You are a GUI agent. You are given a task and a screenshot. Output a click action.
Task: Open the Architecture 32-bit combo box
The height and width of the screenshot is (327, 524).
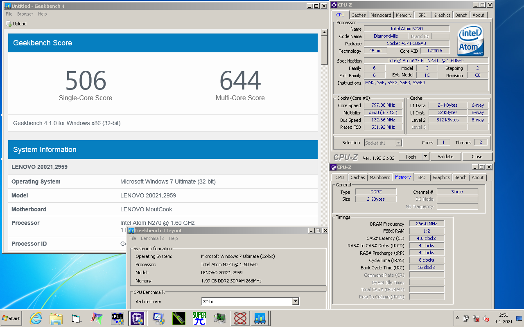pyautogui.click(x=250, y=302)
